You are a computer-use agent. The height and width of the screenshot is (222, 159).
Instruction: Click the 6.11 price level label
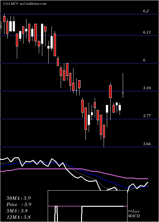147,32
